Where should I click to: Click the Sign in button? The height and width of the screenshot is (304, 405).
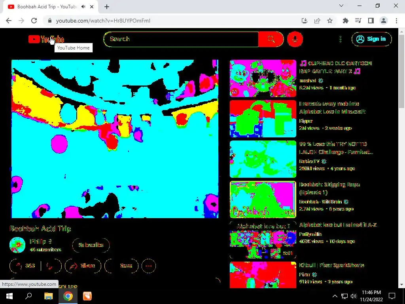(x=371, y=39)
